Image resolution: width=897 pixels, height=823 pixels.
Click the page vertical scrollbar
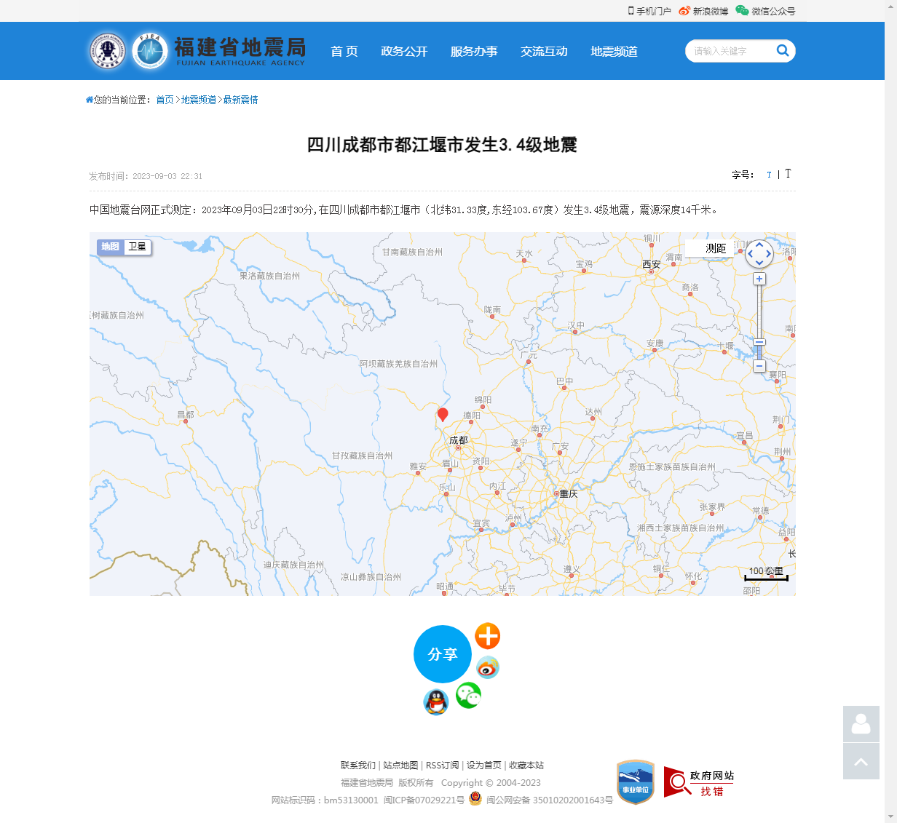pyautogui.click(x=890, y=411)
